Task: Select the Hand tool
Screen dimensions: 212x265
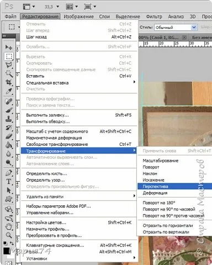Action: point(9,226)
